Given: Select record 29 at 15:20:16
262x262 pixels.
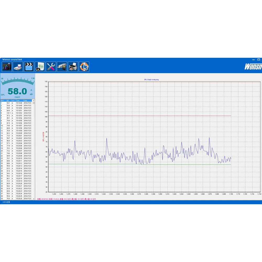Looking at the screenshot, I should (16, 173).
